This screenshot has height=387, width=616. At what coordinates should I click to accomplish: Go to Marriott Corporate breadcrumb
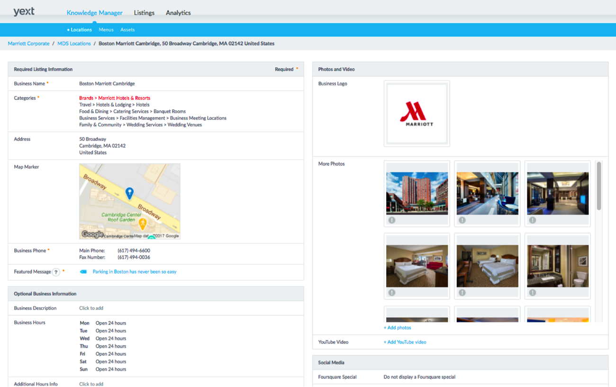[x=28, y=44]
